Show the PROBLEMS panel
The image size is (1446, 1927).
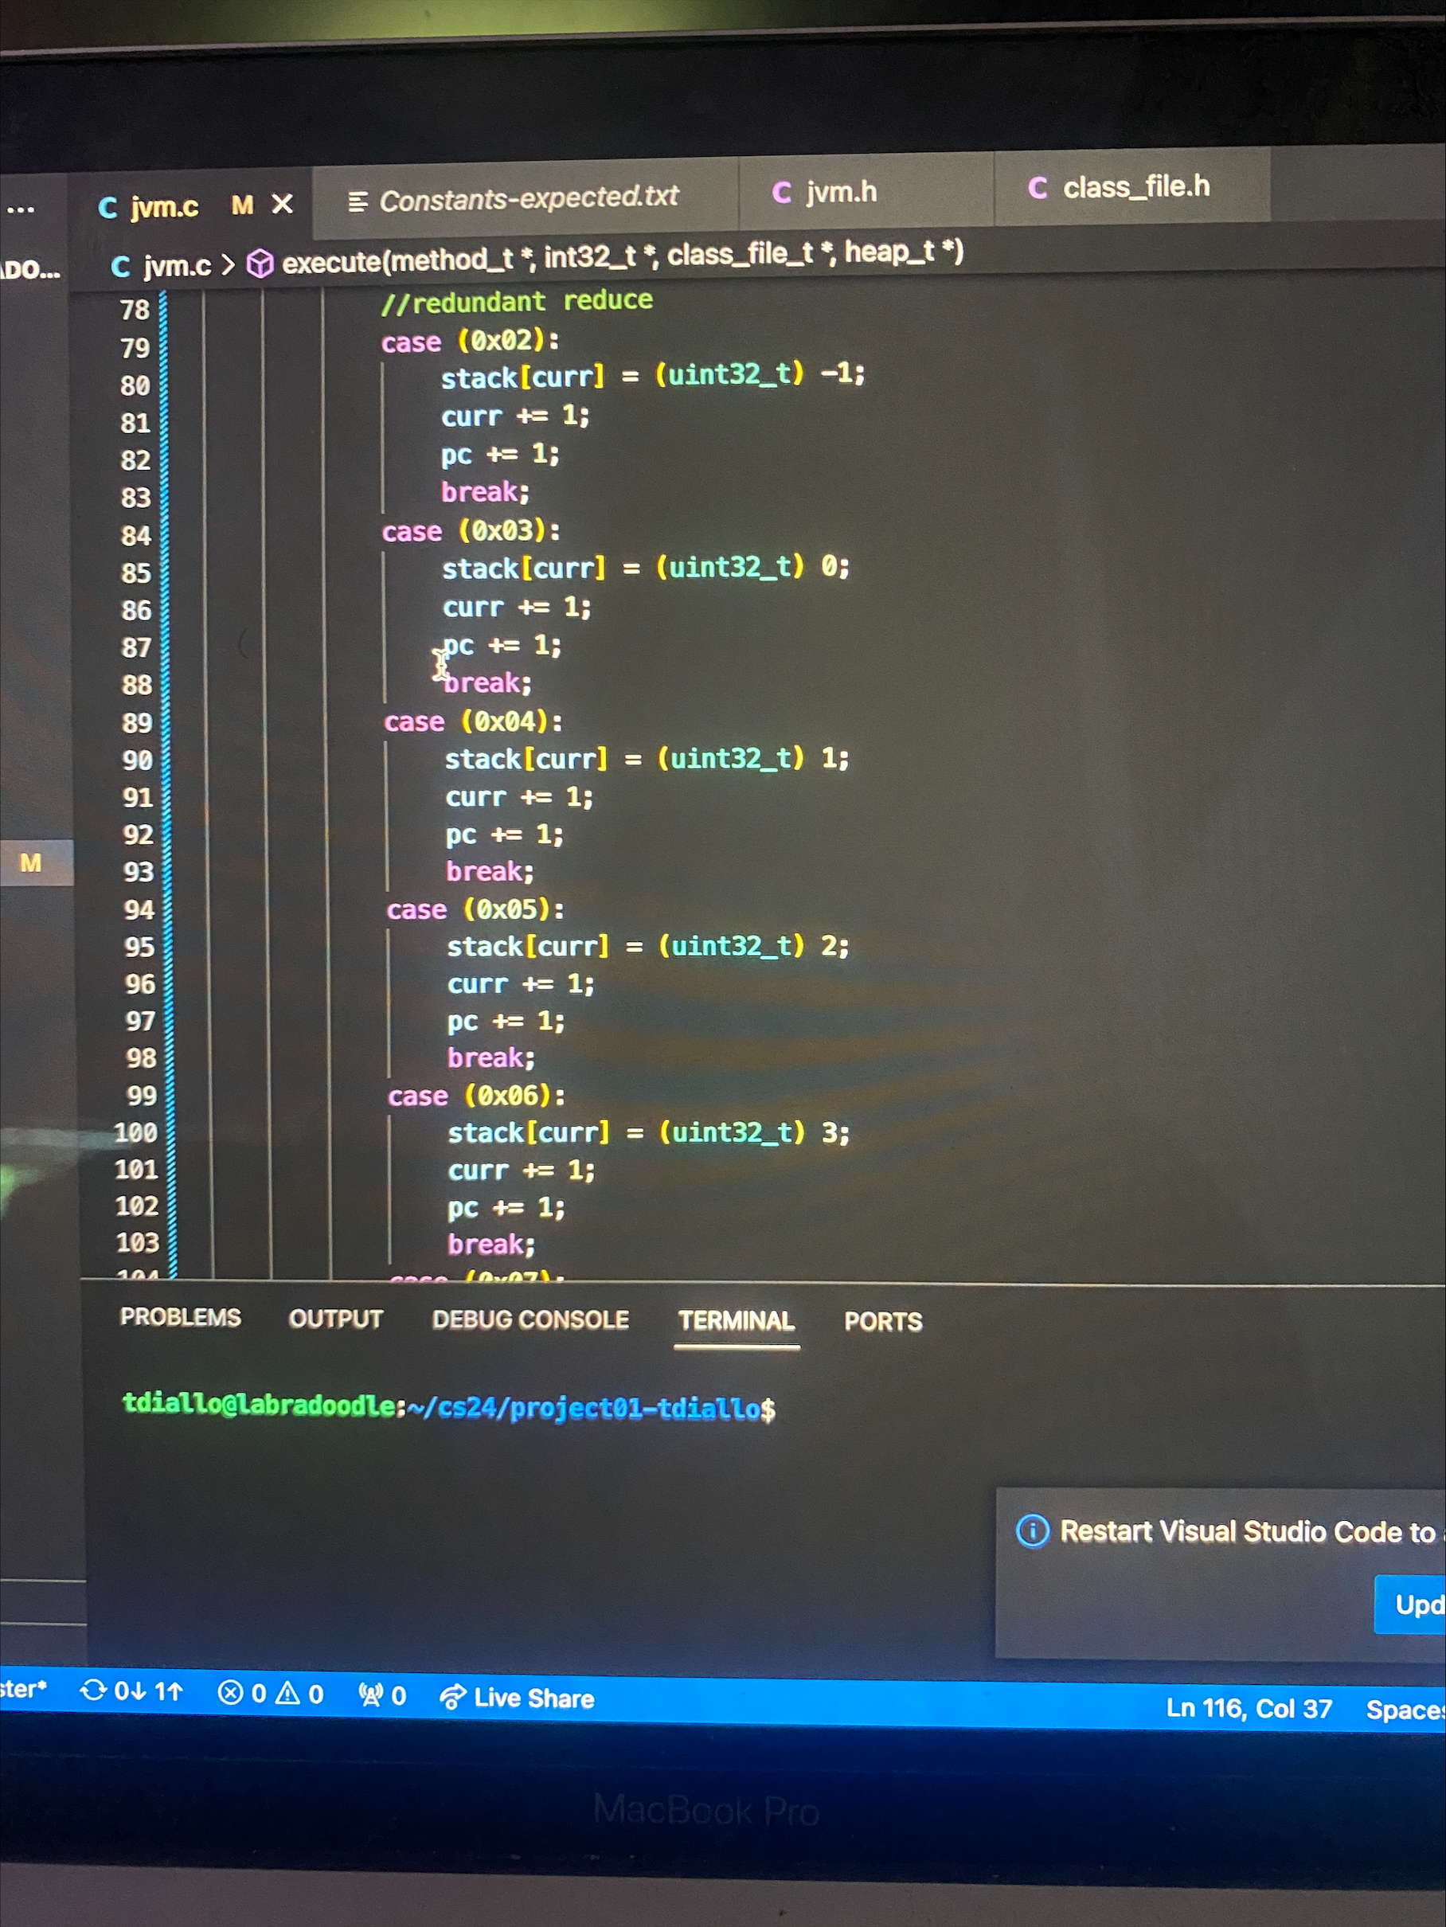(x=180, y=1316)
